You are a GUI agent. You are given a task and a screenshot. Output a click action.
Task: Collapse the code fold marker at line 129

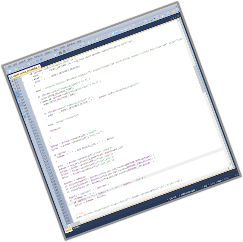[x=66, y=202]
